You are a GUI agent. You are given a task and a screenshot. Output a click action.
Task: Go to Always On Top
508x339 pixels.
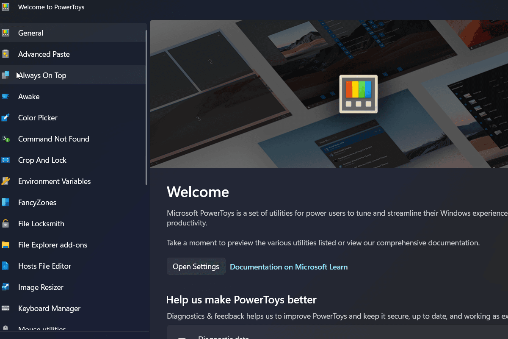pyautogui.click(x=73, y=75)
